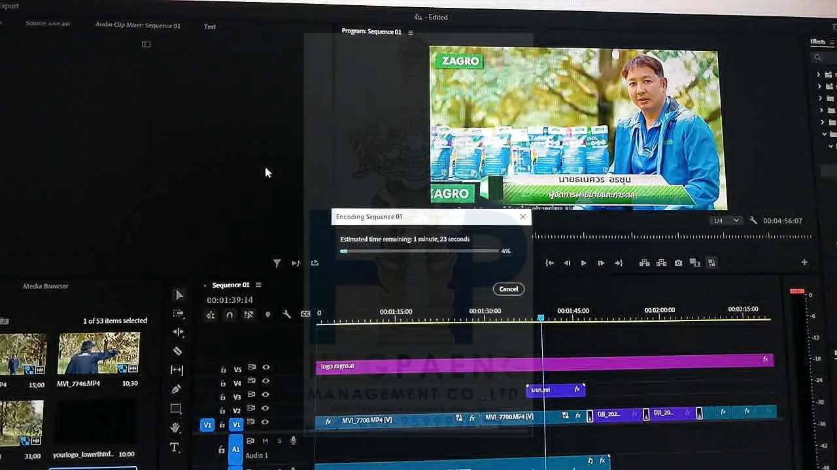The image size is (837, 470).
Task: Toggle visibility of track V3
Action: (x=265, y=395)
